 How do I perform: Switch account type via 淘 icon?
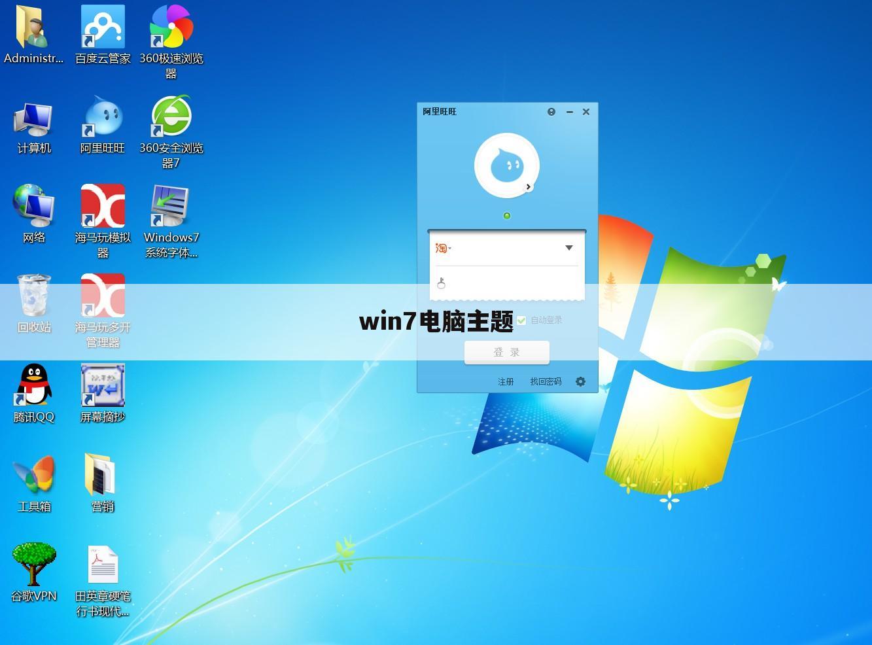[x=443, y=248]
